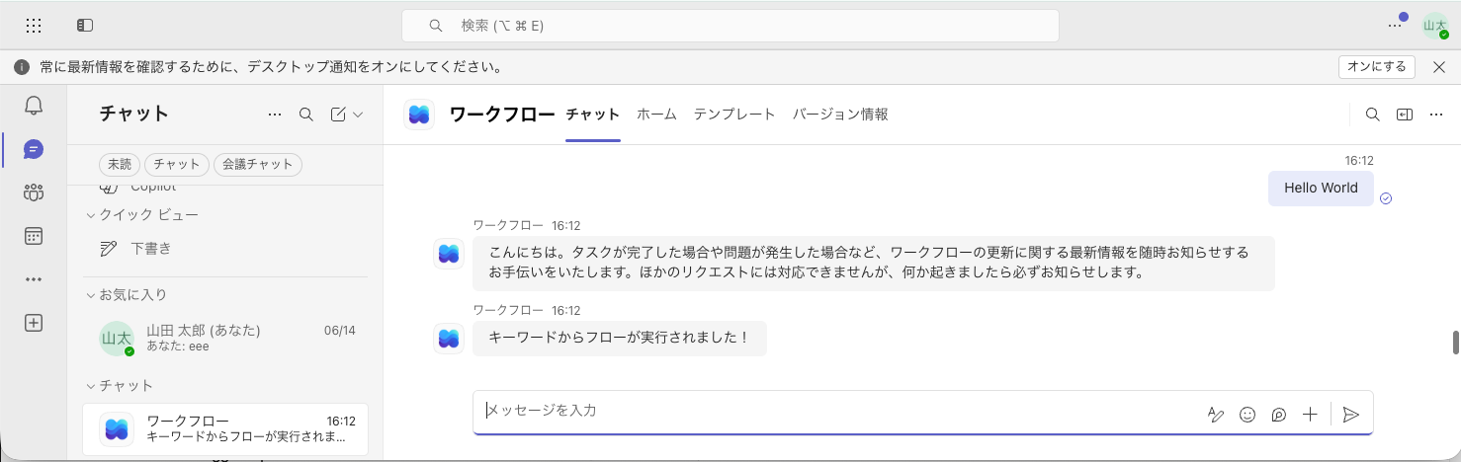Click the こんにちは workflow greeting message

pos(873,263)
